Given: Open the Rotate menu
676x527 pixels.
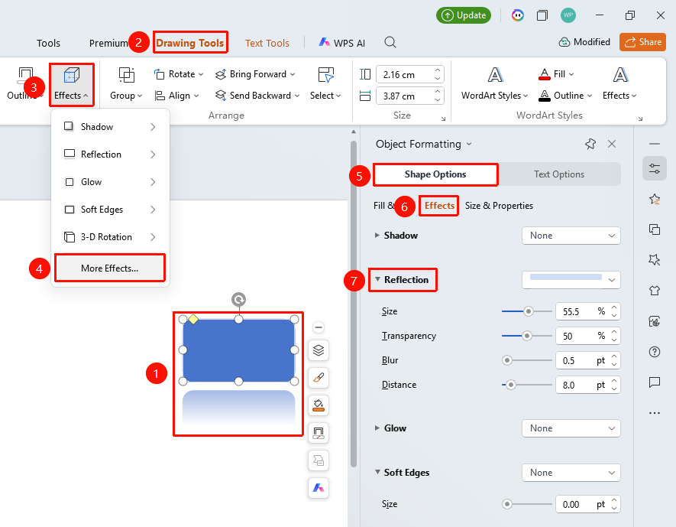Looking at the screenshot, I should tap(179, 74).
